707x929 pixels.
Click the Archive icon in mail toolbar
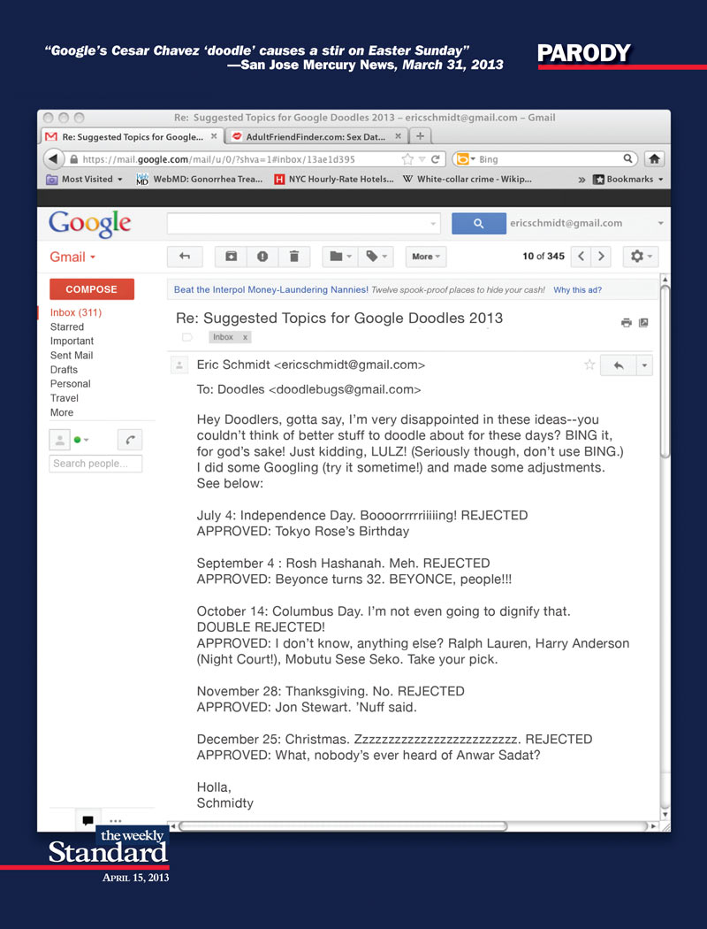pyautogui.click(x=231, y=257)
